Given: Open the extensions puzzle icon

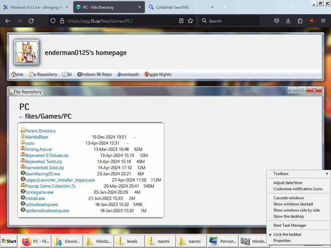Looking at the screenshot, I should (x=300, y=21).
